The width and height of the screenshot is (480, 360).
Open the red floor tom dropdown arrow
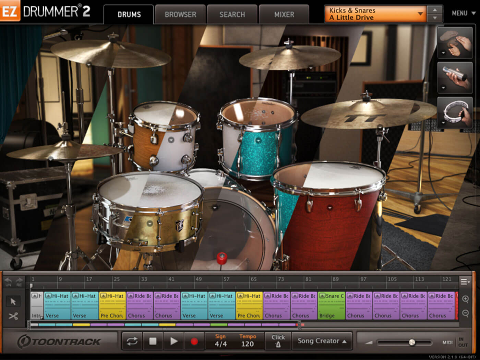tap(329, 207)
